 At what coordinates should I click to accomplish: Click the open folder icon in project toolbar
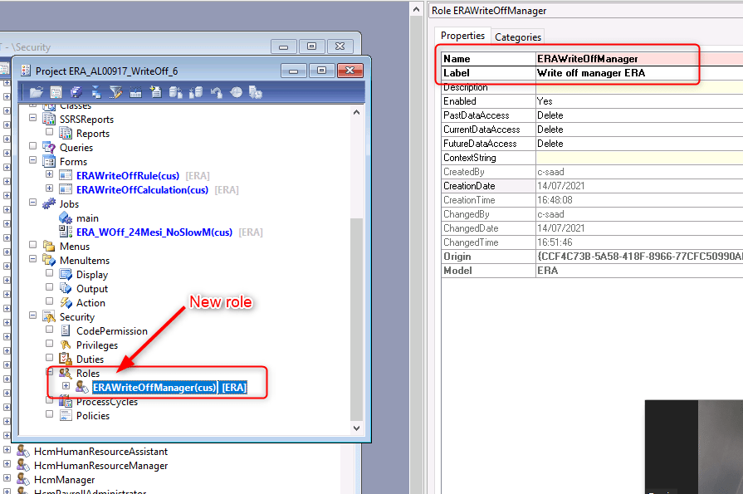pyautogui.click(x=36, y=92)
